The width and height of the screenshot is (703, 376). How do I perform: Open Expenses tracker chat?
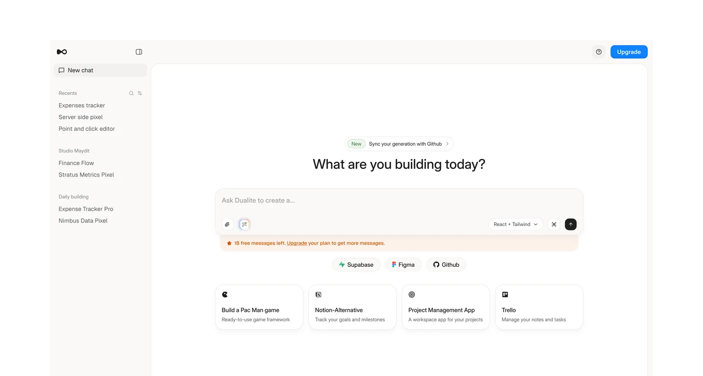[82, 105]
